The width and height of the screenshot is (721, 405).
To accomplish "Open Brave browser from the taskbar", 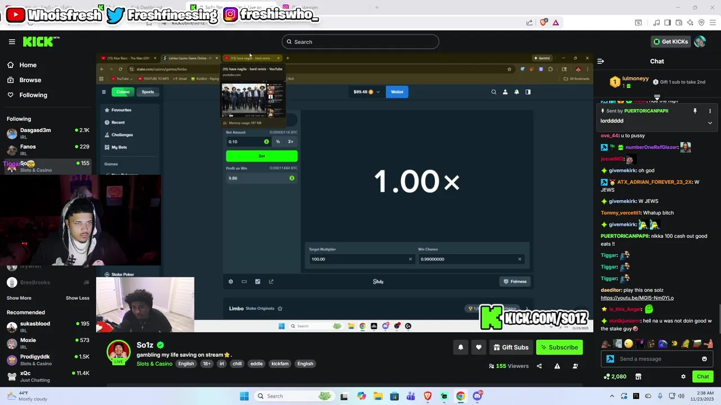I will pyautogui.click(x=428, y=396).
